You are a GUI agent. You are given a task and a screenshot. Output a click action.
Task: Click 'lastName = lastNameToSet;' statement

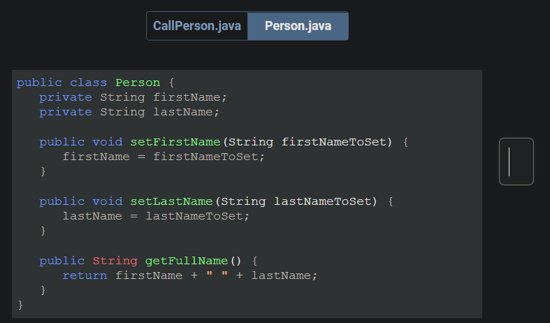pos(156,216)
